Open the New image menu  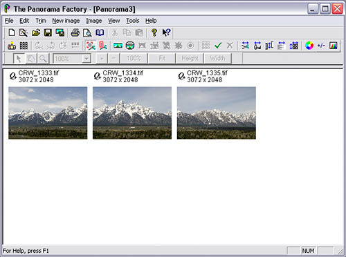[66, 21]
